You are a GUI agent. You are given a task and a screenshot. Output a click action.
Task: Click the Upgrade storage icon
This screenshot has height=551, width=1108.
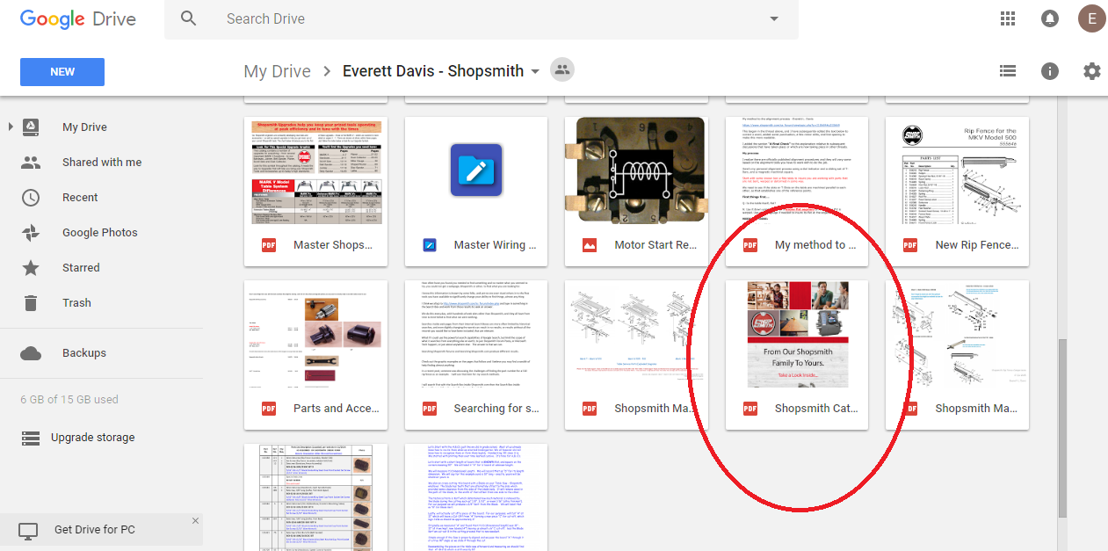coord(31,438)
